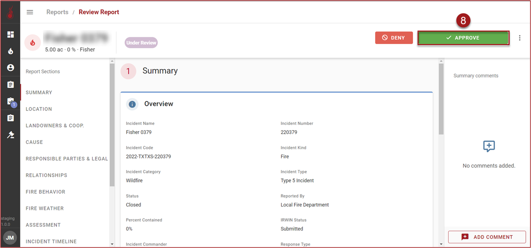Open the three-dot more options menu

[520, 38]
